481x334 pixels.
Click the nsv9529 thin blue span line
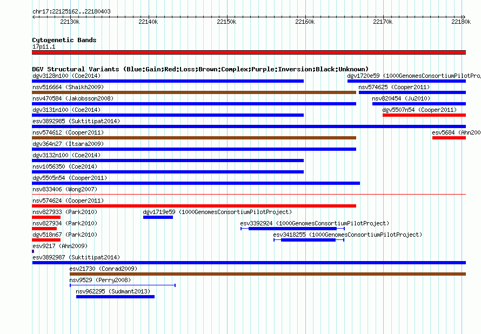[x=123, y=285]
